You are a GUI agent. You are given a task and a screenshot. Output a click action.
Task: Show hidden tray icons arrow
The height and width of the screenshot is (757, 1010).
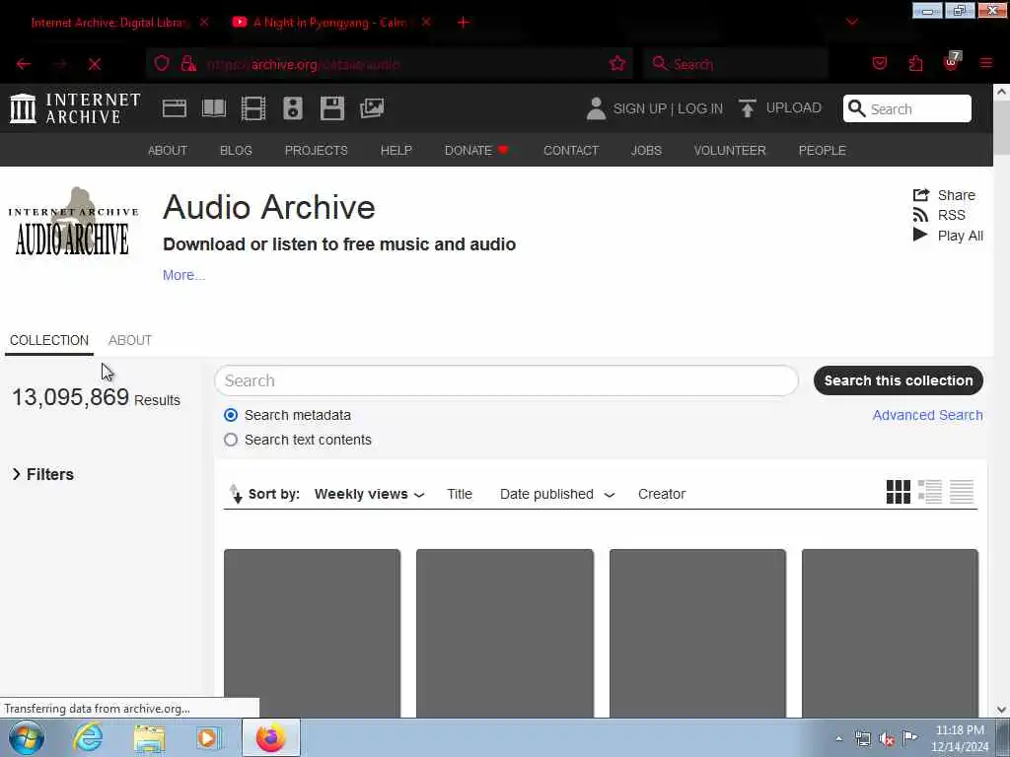(838, 739)
